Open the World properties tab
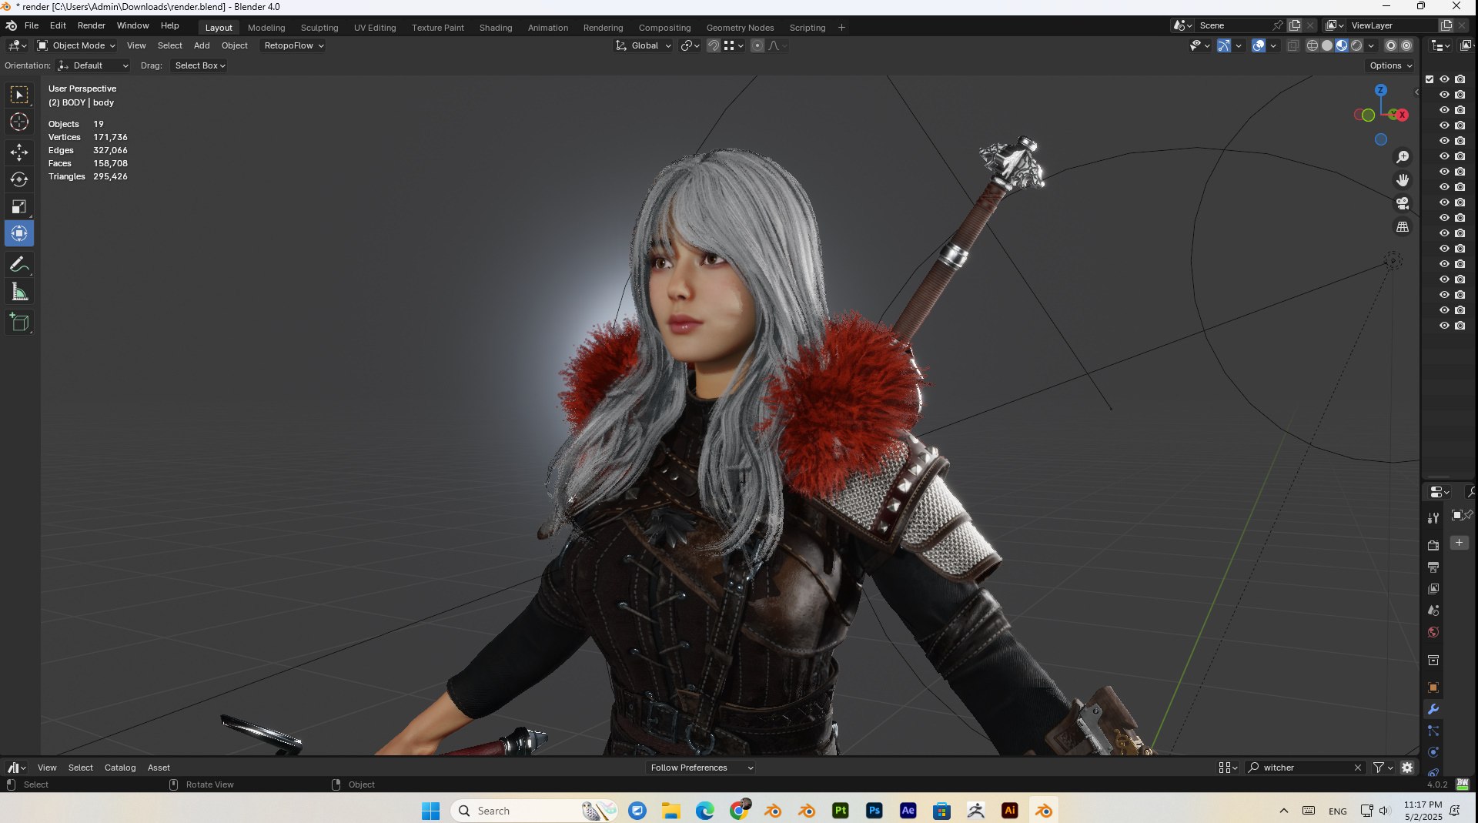The width and height of the screenshot is (1478, 823). (x=1433, y=632)
